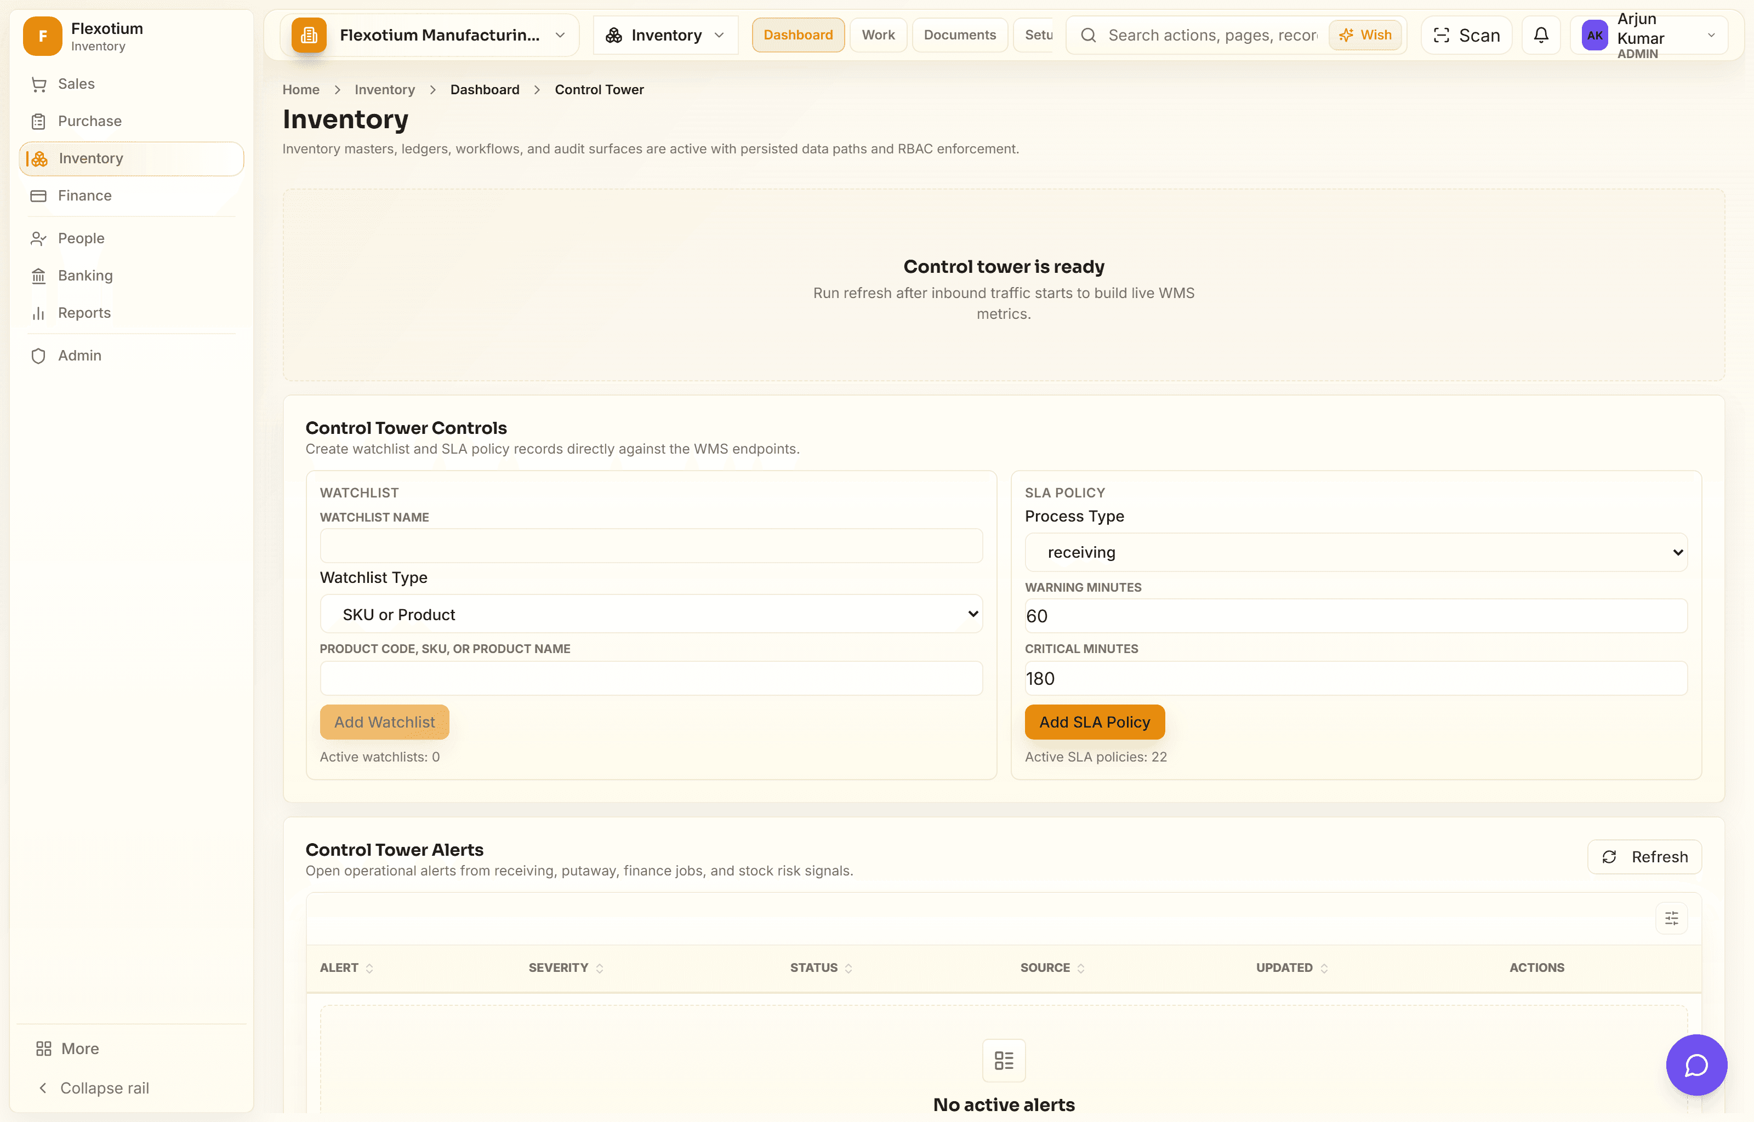Click the Wish sparkle button
The height and width of the screenshot is (1122, 1754).
coord(1365,35)
